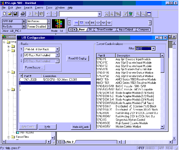The height and width of the screenshot is (150, 179).
Task: Click card list vertical scrollbar thumb
Action: click(162, 65)
